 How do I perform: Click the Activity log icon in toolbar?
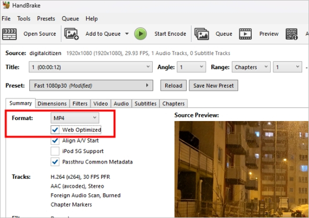[292, 34]
